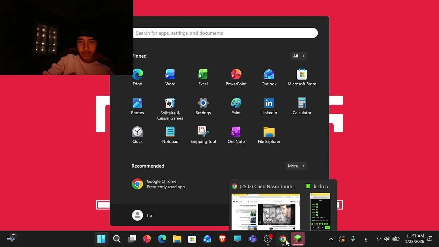Click the Google Chrome taskbar icon
The image size is (439, 247).
point(283,239)
